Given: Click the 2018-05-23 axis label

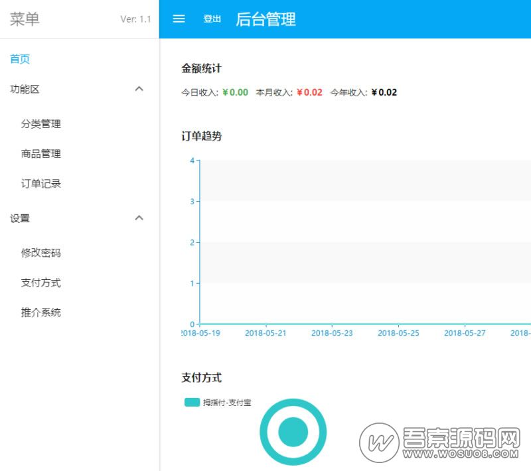Looking at the screenshot, I should coord(332,333).
